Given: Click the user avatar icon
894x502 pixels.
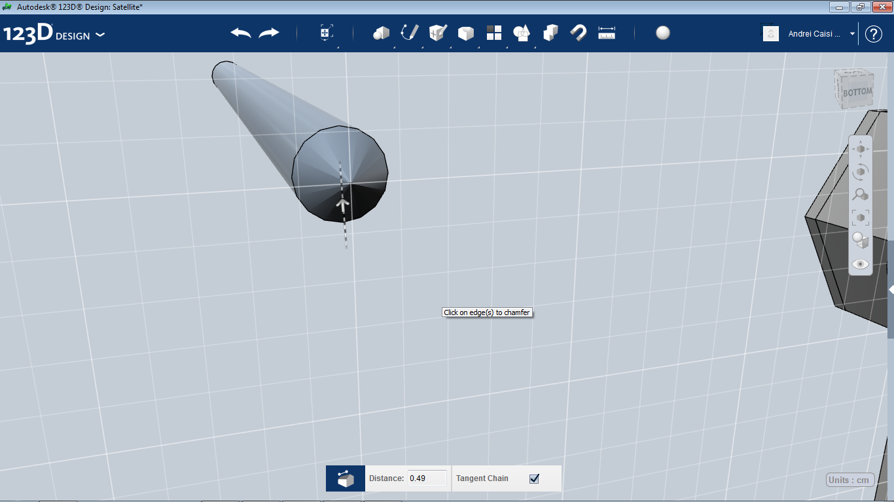Looking at the screenshot, I should (x=771, y=33).
